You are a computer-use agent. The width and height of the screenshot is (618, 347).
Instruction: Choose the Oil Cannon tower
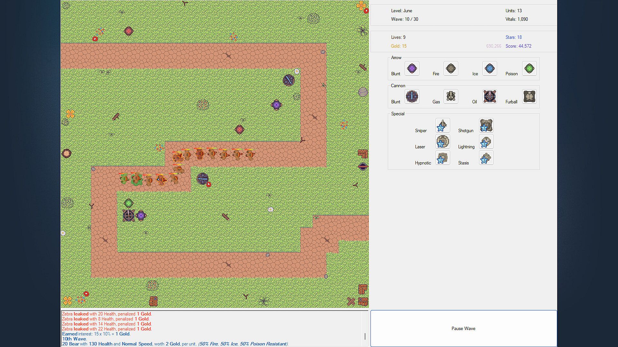pyautogui.click(x=490, y=96)
